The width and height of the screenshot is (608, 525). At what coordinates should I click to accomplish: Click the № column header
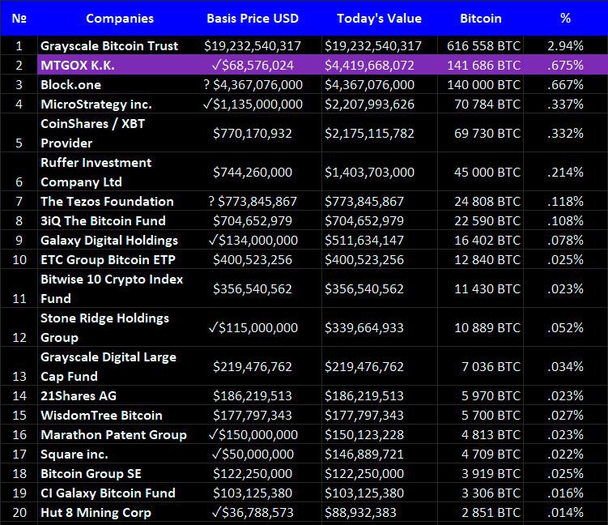click(19, 19)
